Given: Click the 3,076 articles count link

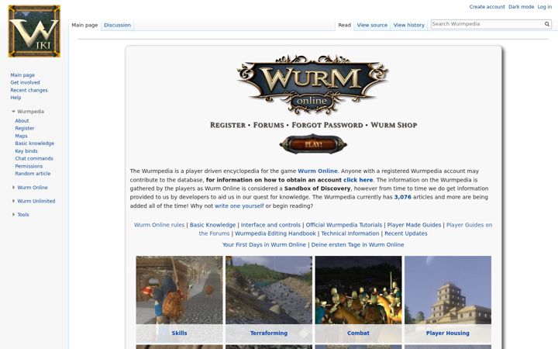Looking at the screenshot, I should point(402,197).
